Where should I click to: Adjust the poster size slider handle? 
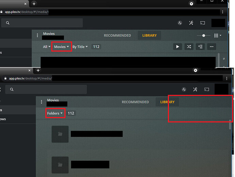point(204,35)
